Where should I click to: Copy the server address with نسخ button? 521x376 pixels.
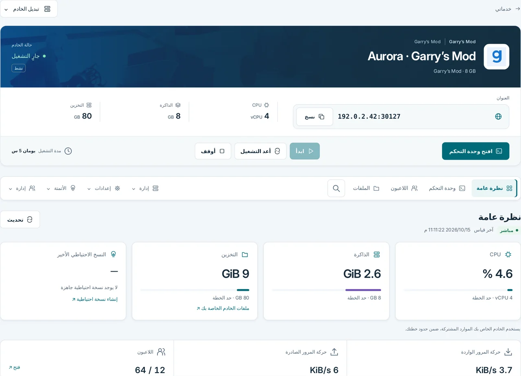tap(315, 117)
